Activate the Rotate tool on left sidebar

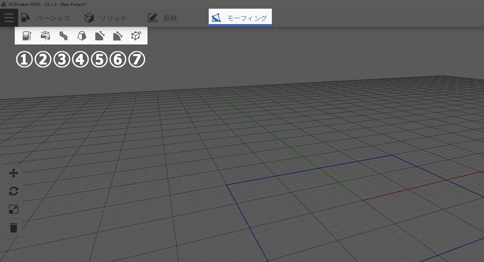[x=14, y=192]
